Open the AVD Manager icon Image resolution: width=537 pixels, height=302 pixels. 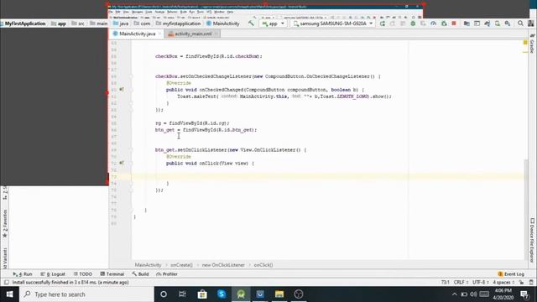pos(498,23)
